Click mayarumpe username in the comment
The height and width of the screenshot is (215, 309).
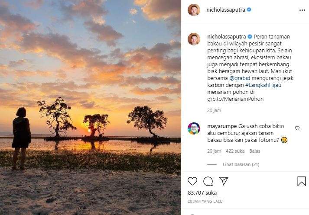221,125
